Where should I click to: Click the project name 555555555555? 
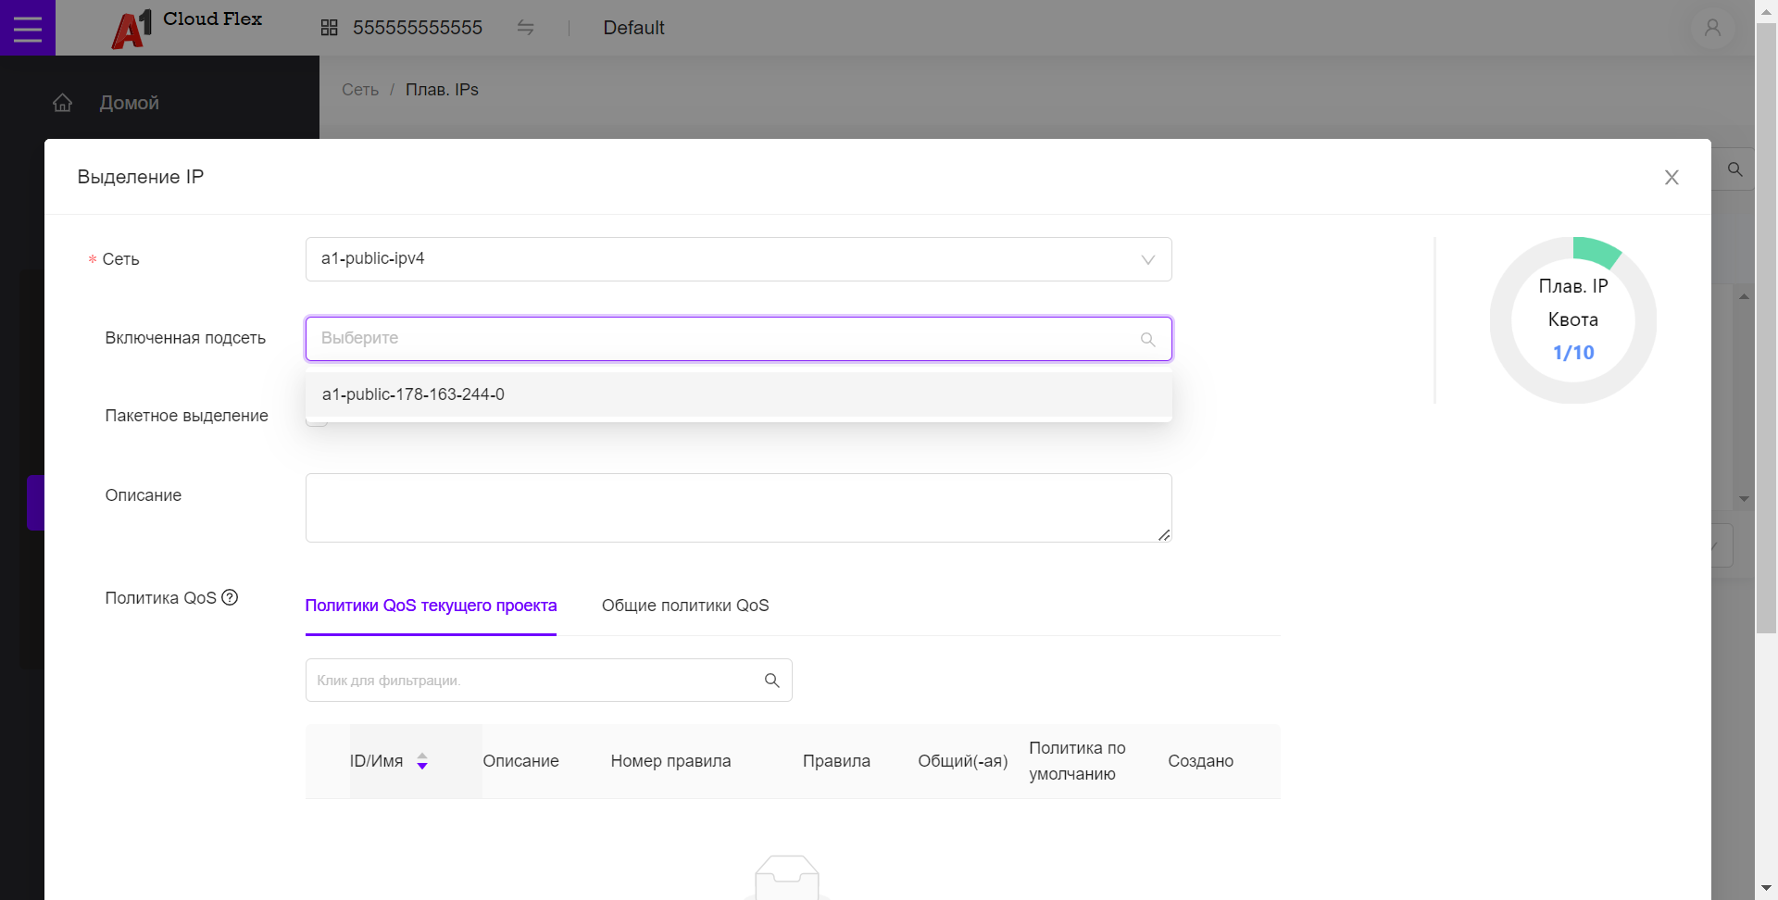(418, 28)
